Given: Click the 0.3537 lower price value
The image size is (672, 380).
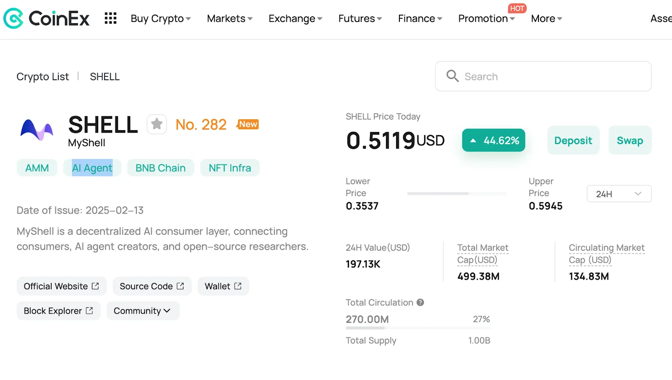Looking at the screenshot, I should point(362,206).
